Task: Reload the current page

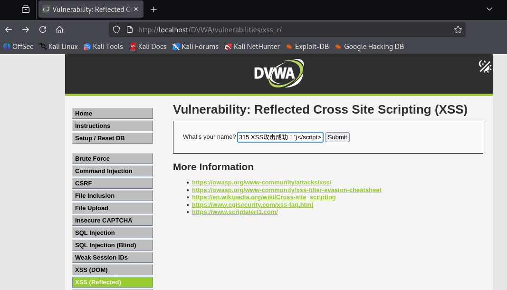Action: [x=43, y=30]
